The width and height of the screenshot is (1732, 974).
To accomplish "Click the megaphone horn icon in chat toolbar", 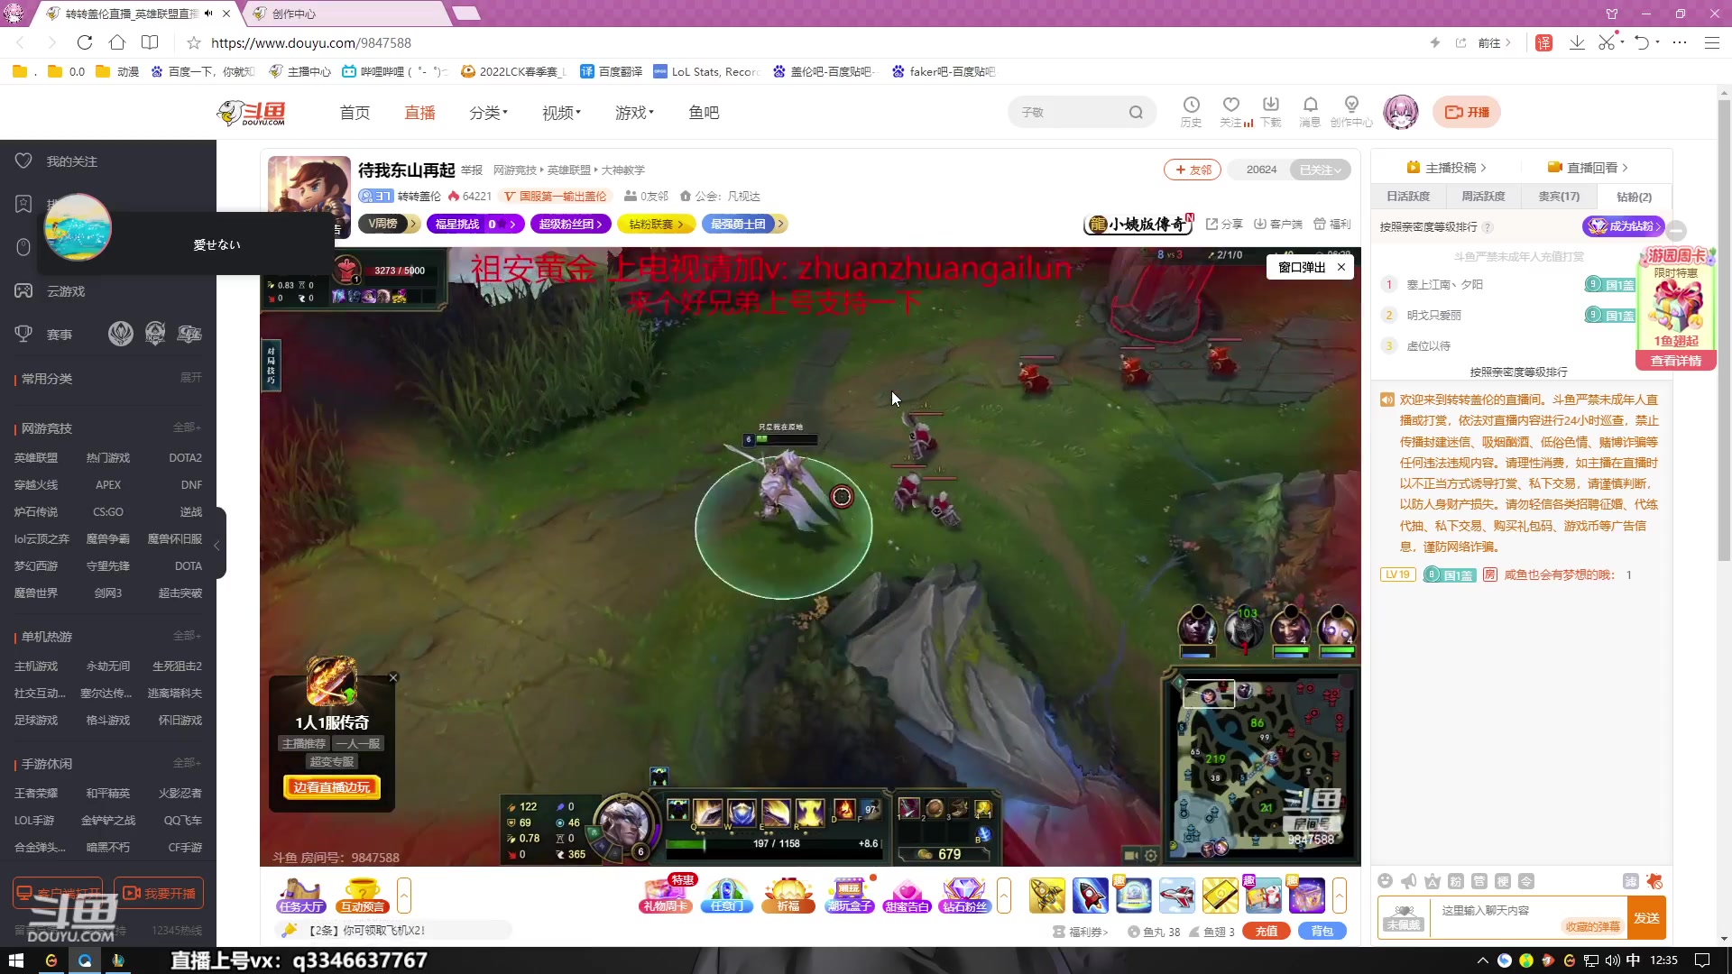I will coord(1408,881).
